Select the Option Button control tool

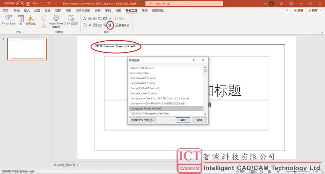pos(90,25)
